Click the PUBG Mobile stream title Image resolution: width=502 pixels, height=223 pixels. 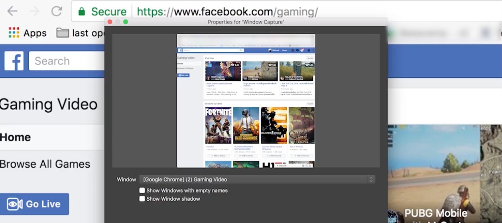tap(436, 213)
